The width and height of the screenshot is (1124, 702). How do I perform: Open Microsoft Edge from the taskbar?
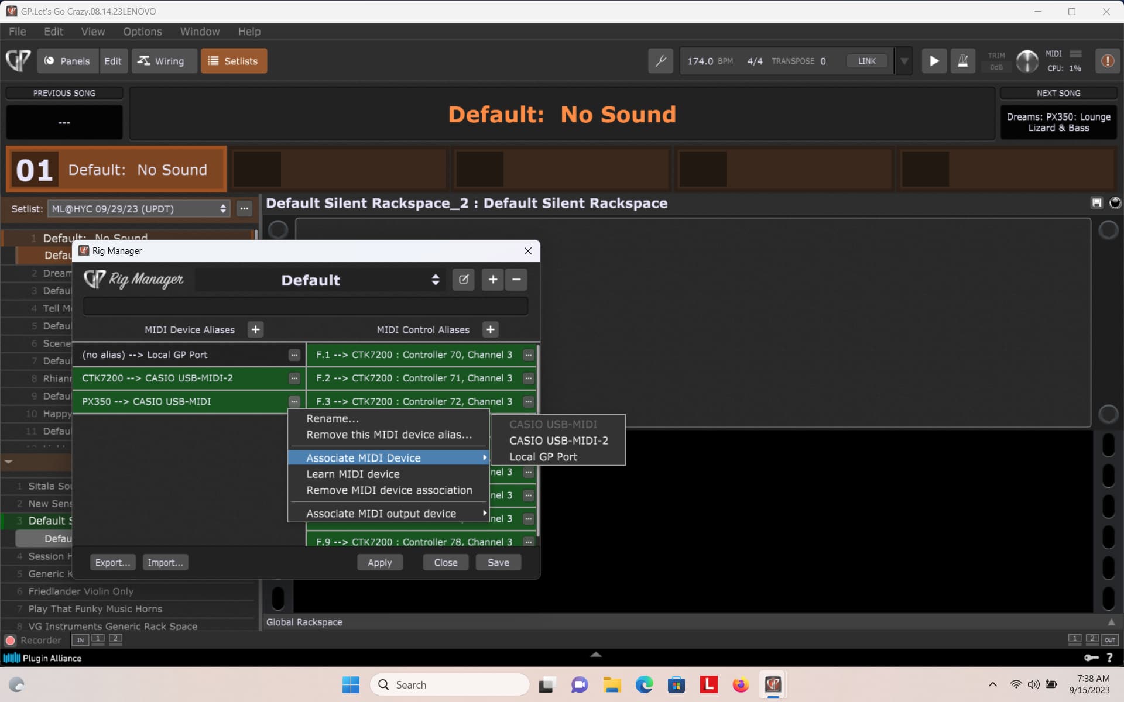[x=644, y=684]
